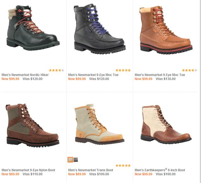Click the Now $69.99 Nylon Boot price

click(10, 174)
